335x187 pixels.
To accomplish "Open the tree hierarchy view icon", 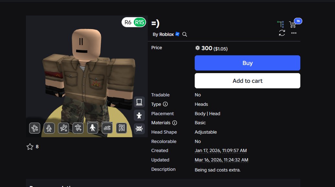I will pyautogui.click(x=281, y=24).
